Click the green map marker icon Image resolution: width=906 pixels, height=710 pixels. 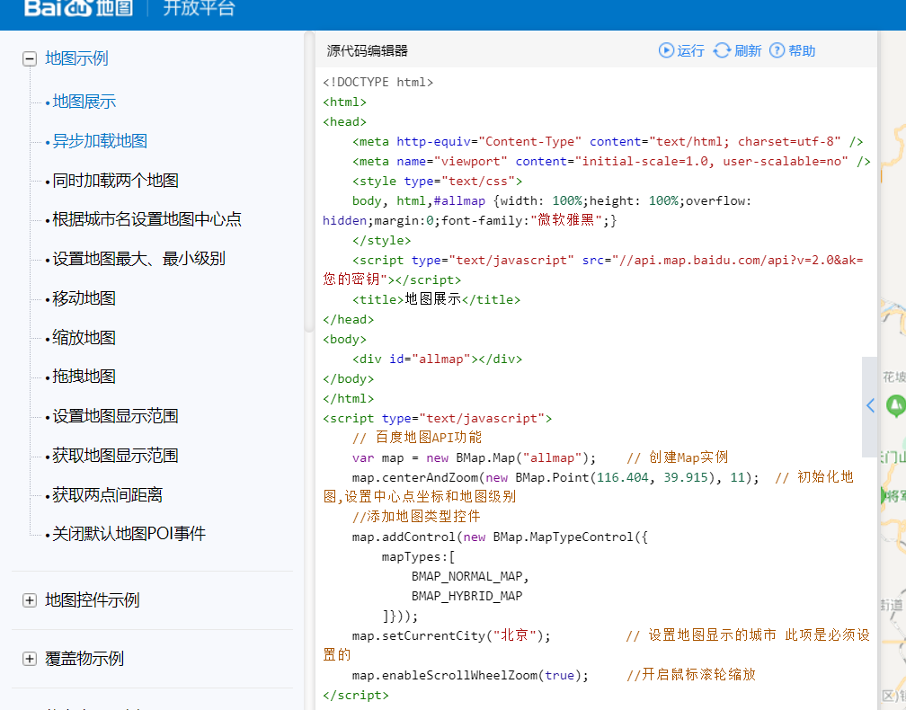click(896, 405)
